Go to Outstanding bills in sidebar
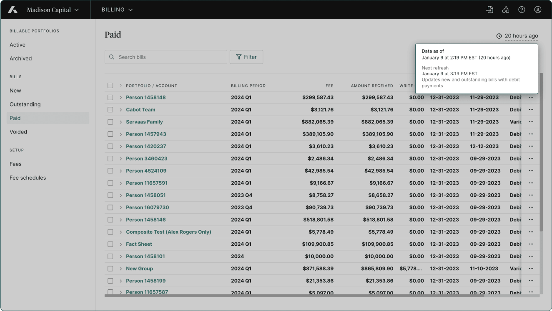Image resolution: width=552 pixels, height=311 pixels. pyautogui.click(x=25, y=104)
